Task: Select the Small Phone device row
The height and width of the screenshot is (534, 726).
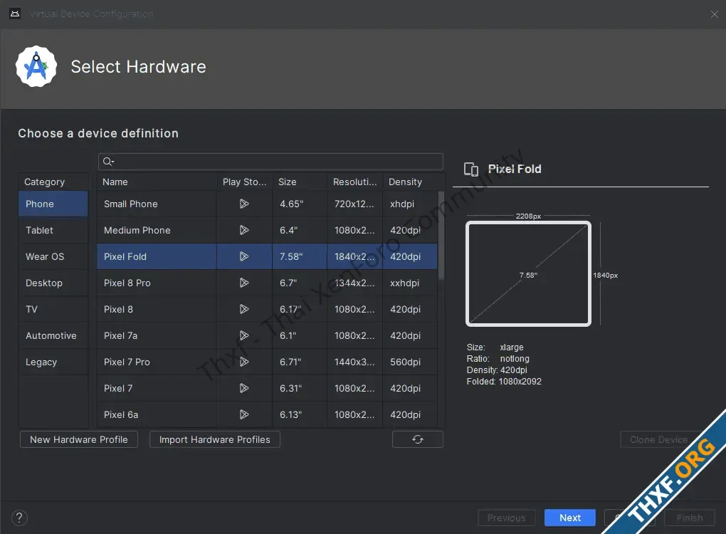Action: point(267,204)
